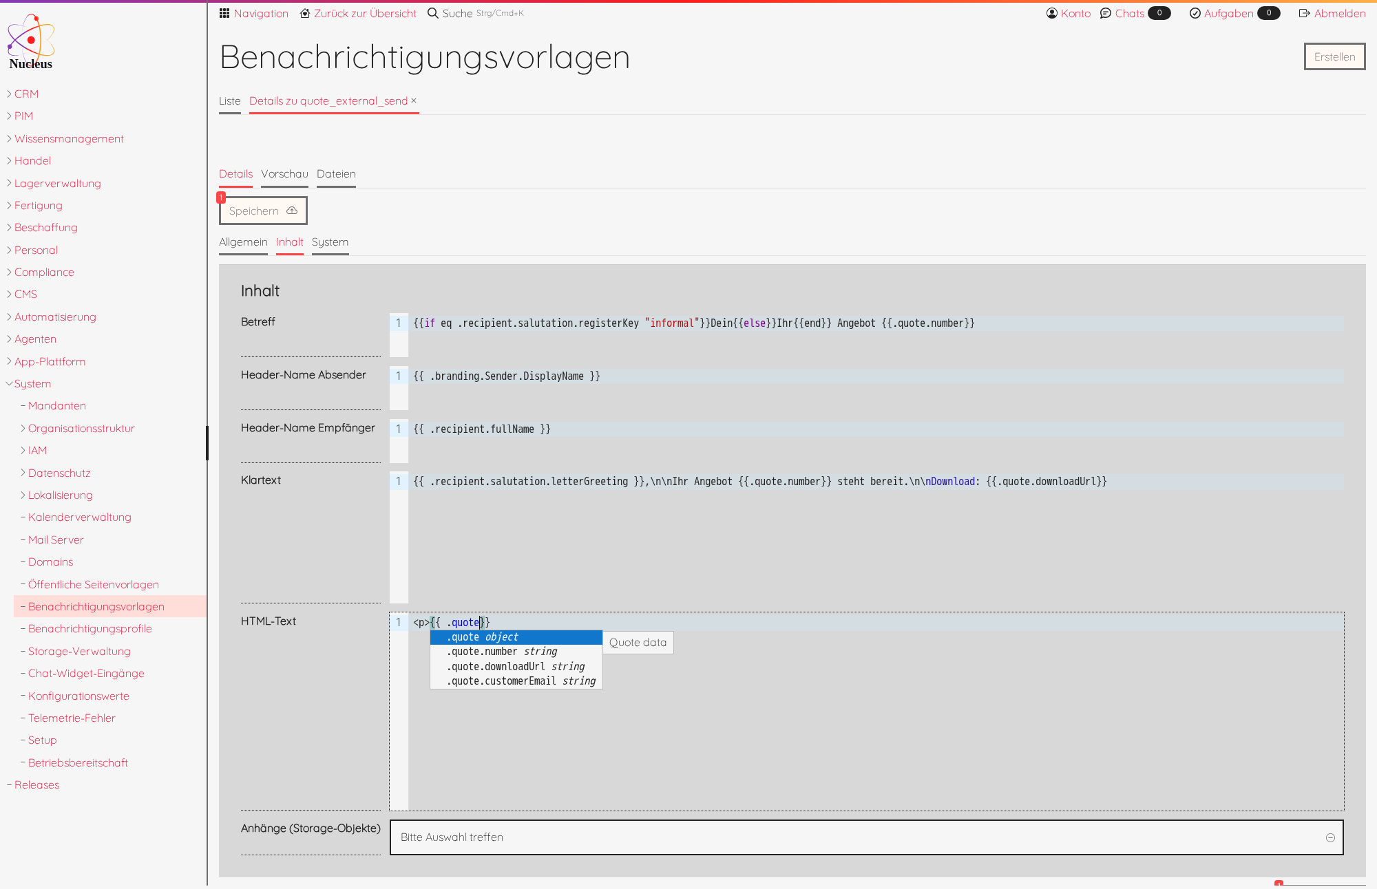Choose .quote.downloadUrl autocomplete suggestion
Screen dimensions: 1377x889
point(516,667)
